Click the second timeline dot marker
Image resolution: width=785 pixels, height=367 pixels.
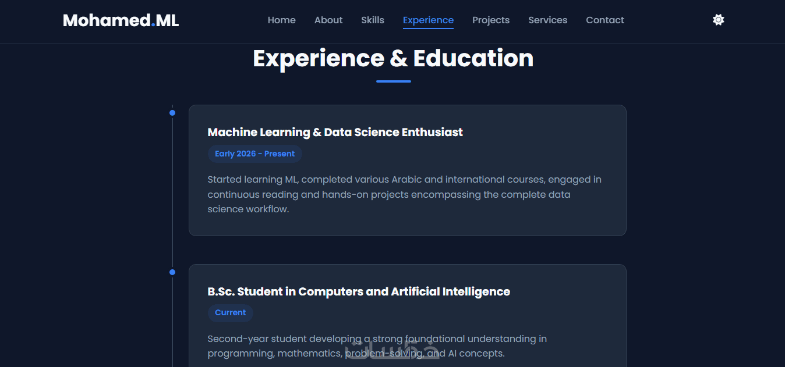[x=172, y=272]
